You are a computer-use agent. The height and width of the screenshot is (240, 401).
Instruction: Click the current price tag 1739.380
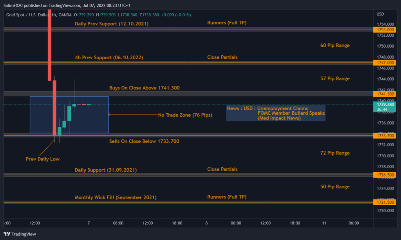386,105
